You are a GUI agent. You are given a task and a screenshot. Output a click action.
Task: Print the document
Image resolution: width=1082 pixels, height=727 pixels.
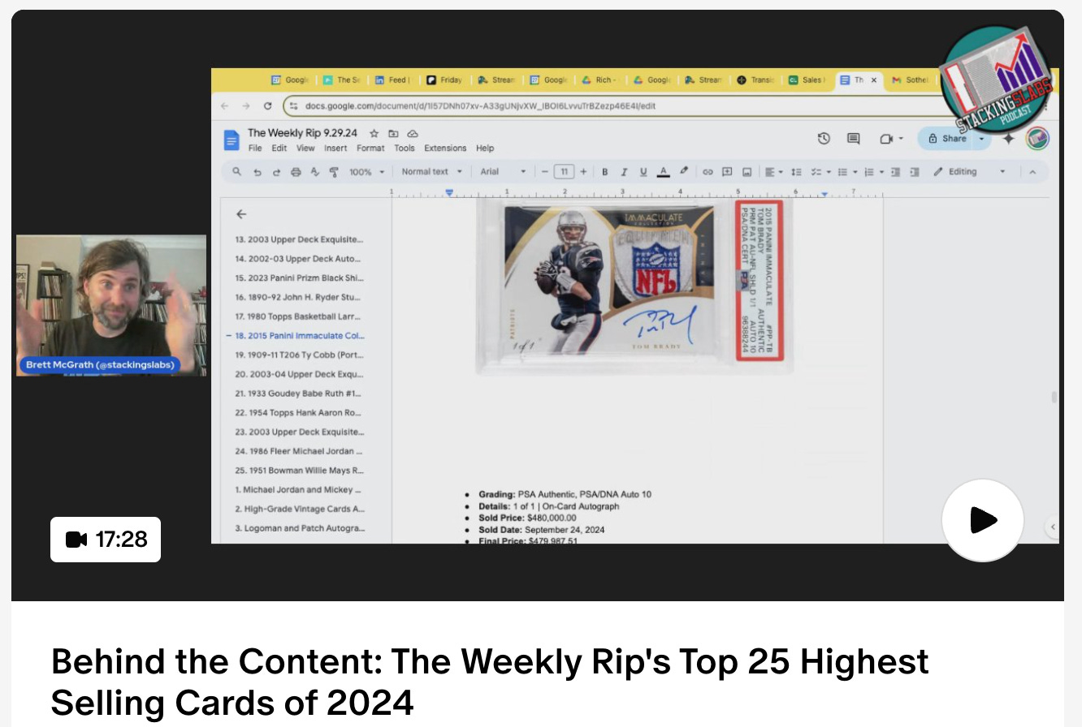[x=296, y=172]
